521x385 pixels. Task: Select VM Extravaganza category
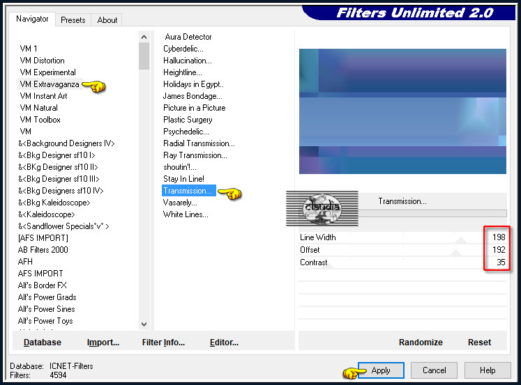pyautogui.click(x=50, y=84)
